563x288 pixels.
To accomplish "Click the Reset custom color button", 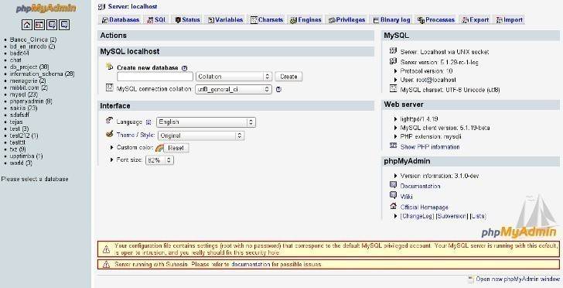I will [176, 148].
